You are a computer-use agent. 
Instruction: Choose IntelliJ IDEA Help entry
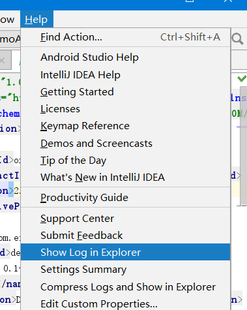coord(126,75)
